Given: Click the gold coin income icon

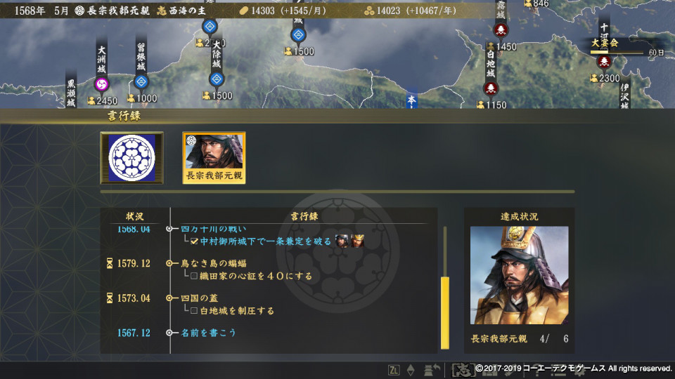Looking at the screenshot, I should pyautogui.click(x=244, y=11).
